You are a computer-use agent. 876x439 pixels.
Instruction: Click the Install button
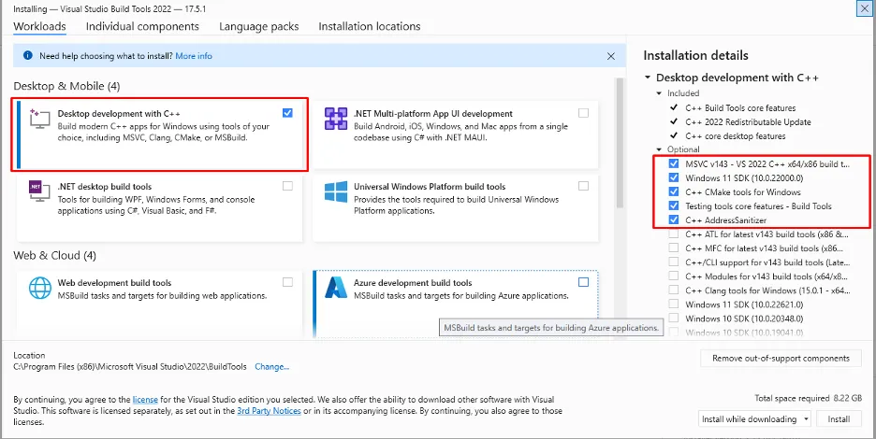839,419
